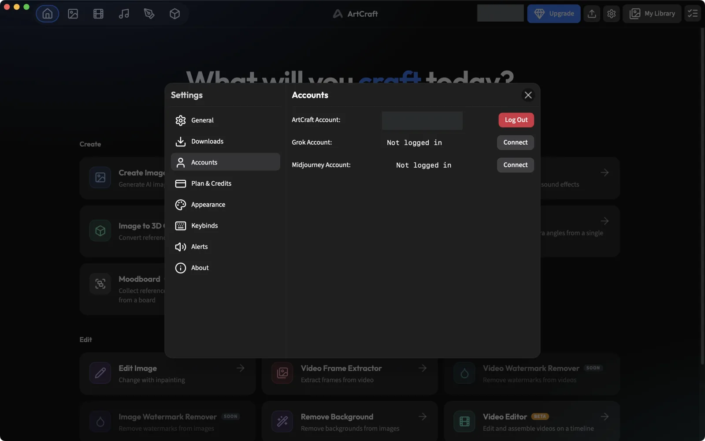This screenshot has width=705, height=441.
Task: Select Accounts in Settings sidebar
Action: (225, 162)
